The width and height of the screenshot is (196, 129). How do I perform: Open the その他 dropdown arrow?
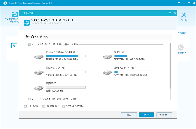[186, 53]
